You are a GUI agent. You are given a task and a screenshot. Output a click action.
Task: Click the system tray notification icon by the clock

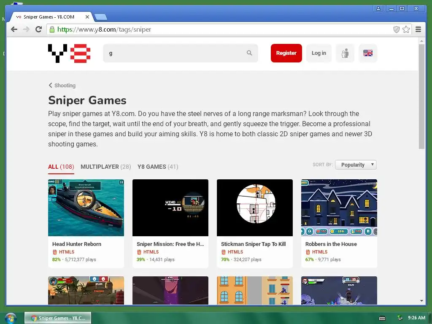[400, 318]
